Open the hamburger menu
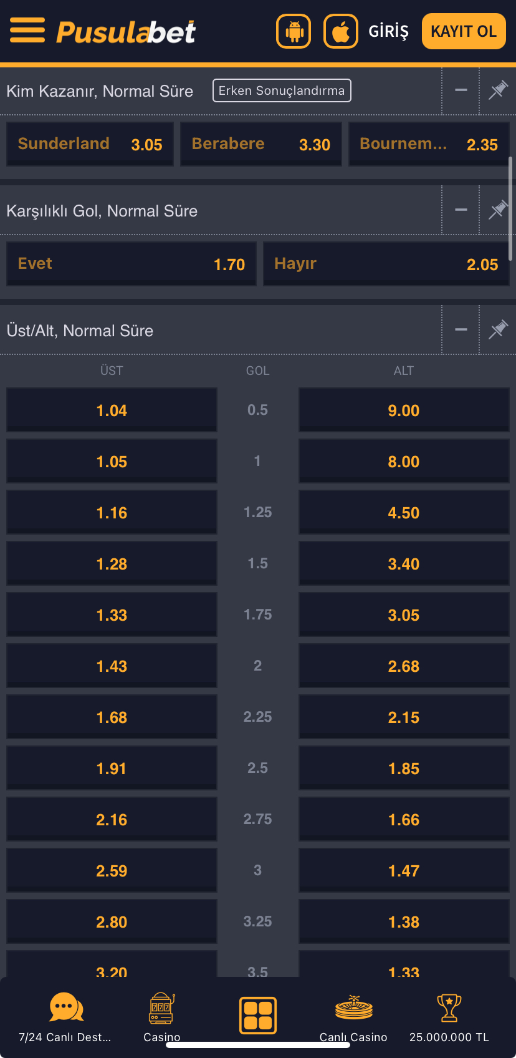 pyautogui.click(x=27, y=30)
